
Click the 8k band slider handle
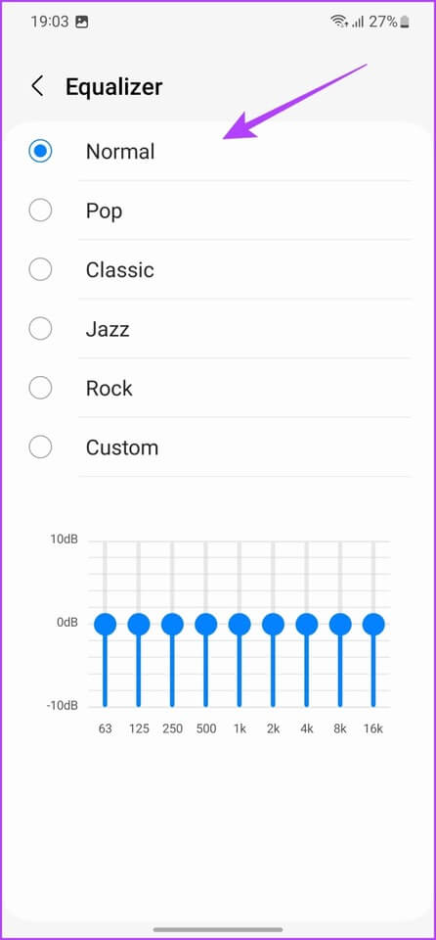point(340,624)
